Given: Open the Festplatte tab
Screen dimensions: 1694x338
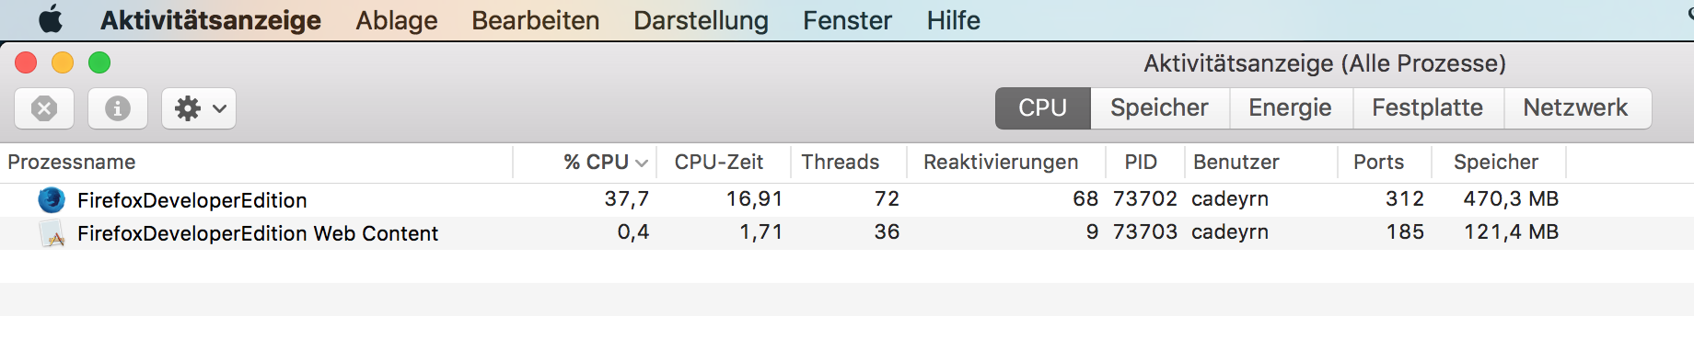Looking at the screenshot, I should [x=1427, y=108].
